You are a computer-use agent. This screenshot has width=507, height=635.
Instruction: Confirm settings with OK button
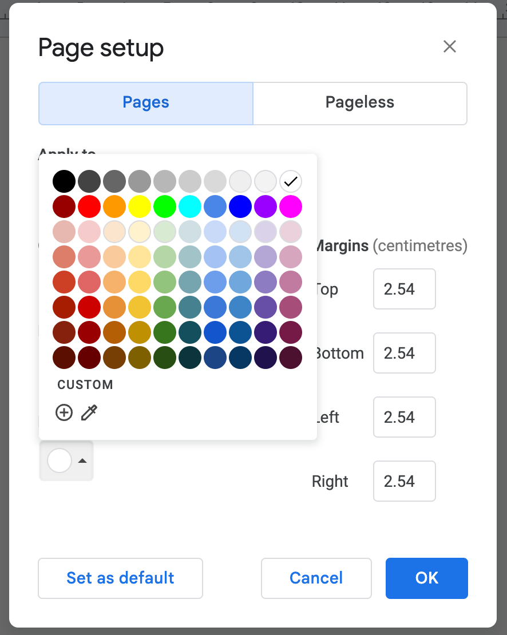pos(427,578)
